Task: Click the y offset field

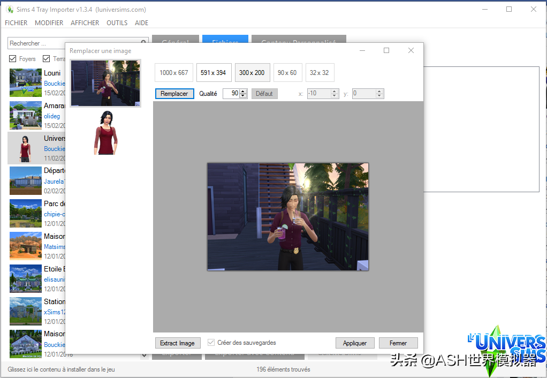Action: click(x=364, y=94)
